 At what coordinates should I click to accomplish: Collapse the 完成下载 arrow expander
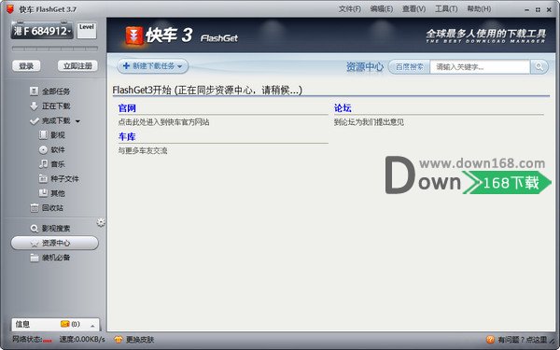click(77, 121)
